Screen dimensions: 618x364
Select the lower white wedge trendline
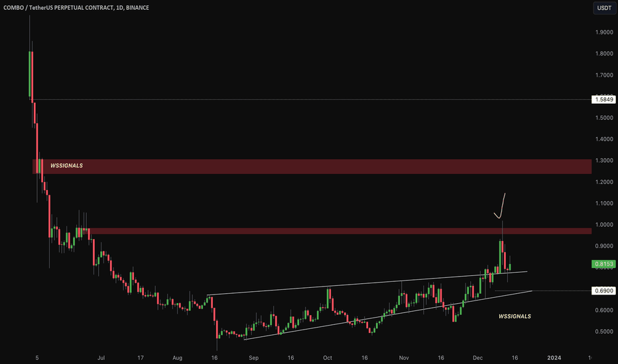pyautogui.click(x=388, y=315)
